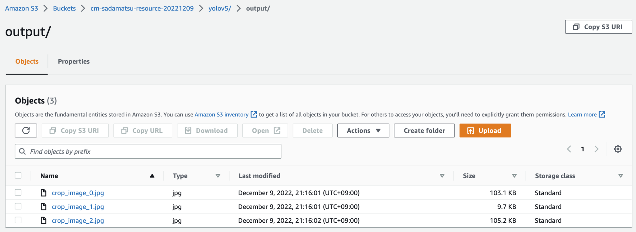Image resolution: width=636 pixels, height=232 pixels.
Task: Toggle the Name column sort order
Action: pyautogui.click(x=152, y=175)
